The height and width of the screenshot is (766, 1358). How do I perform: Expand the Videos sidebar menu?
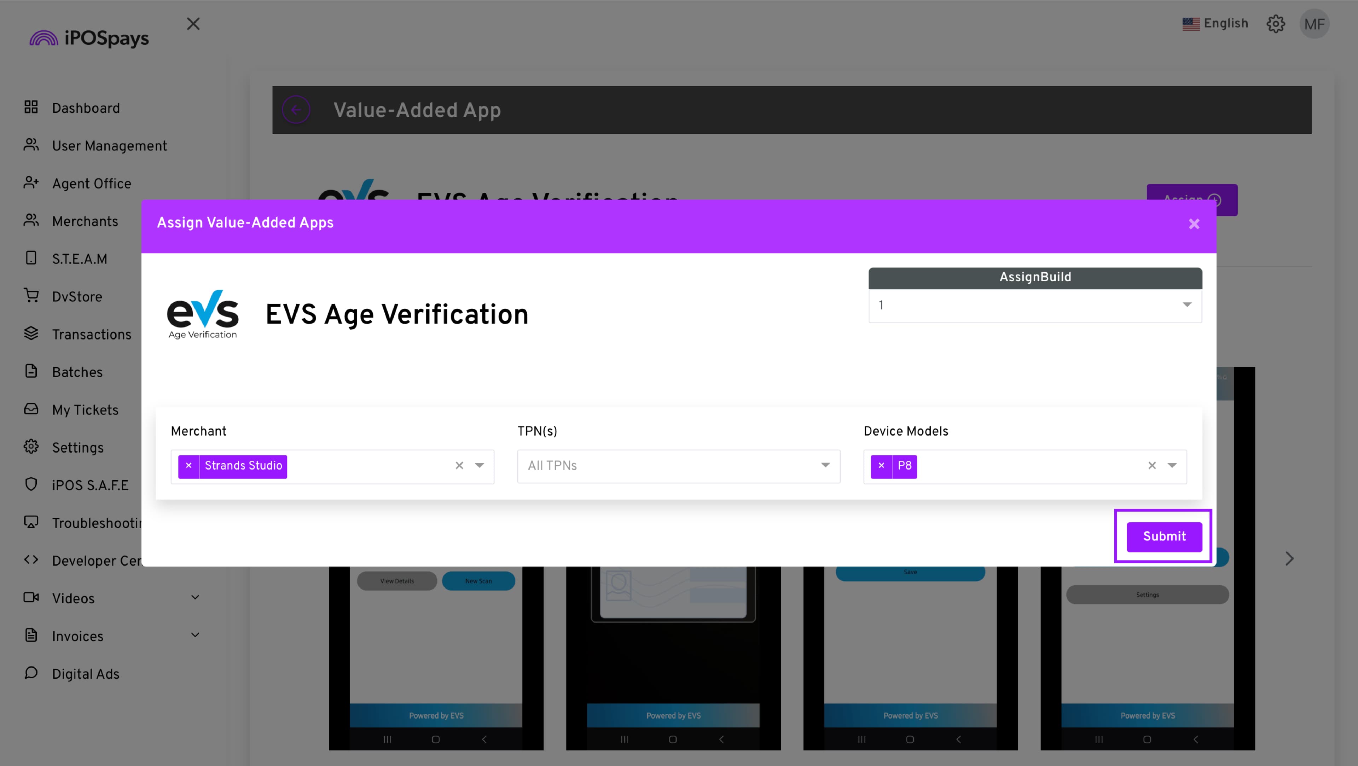click(x=195, y=597)
